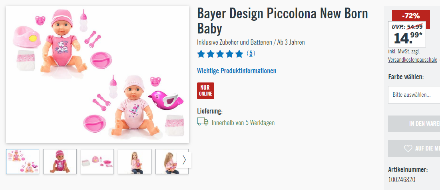Select the seated girl holding doll thumbnail
This screenshot has height=190, width=440.
coord(135,161)
